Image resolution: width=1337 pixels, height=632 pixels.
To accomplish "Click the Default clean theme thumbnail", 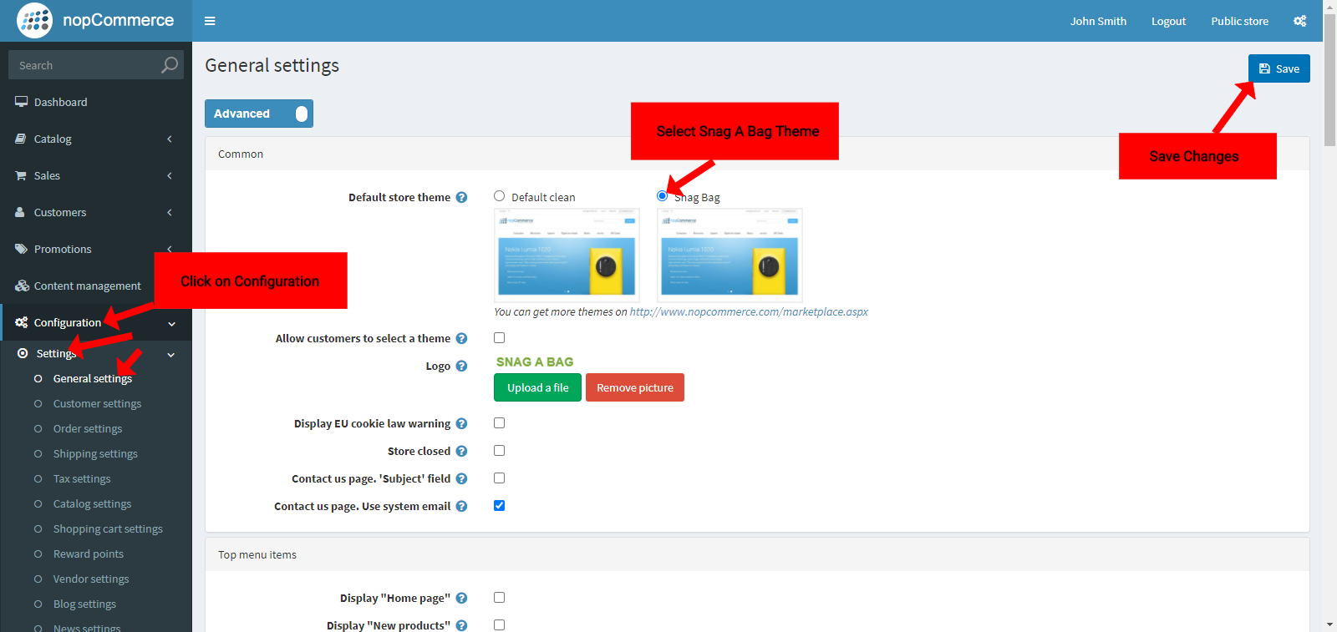I will 567,255.
